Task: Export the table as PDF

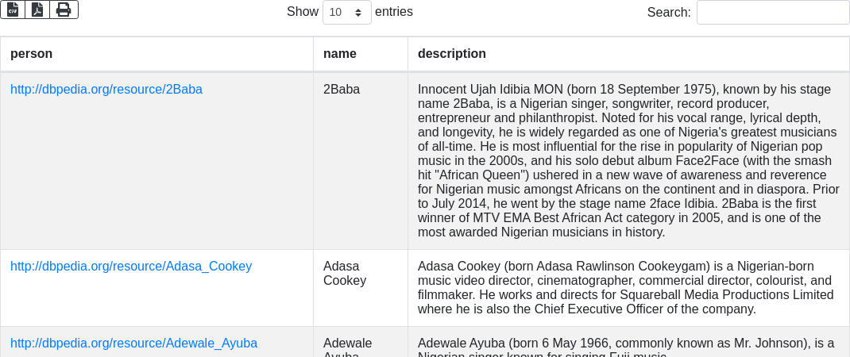Action: [x=37, y=10]
